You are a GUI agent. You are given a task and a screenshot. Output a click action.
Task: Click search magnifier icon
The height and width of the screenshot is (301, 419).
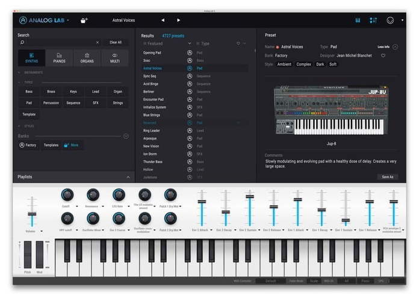(x=22, y=42)
